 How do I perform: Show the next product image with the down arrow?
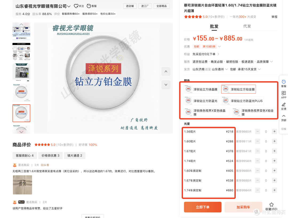coord(166,85)
